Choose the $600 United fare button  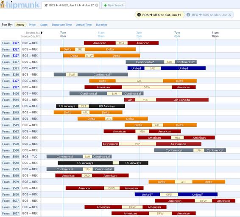11,194
